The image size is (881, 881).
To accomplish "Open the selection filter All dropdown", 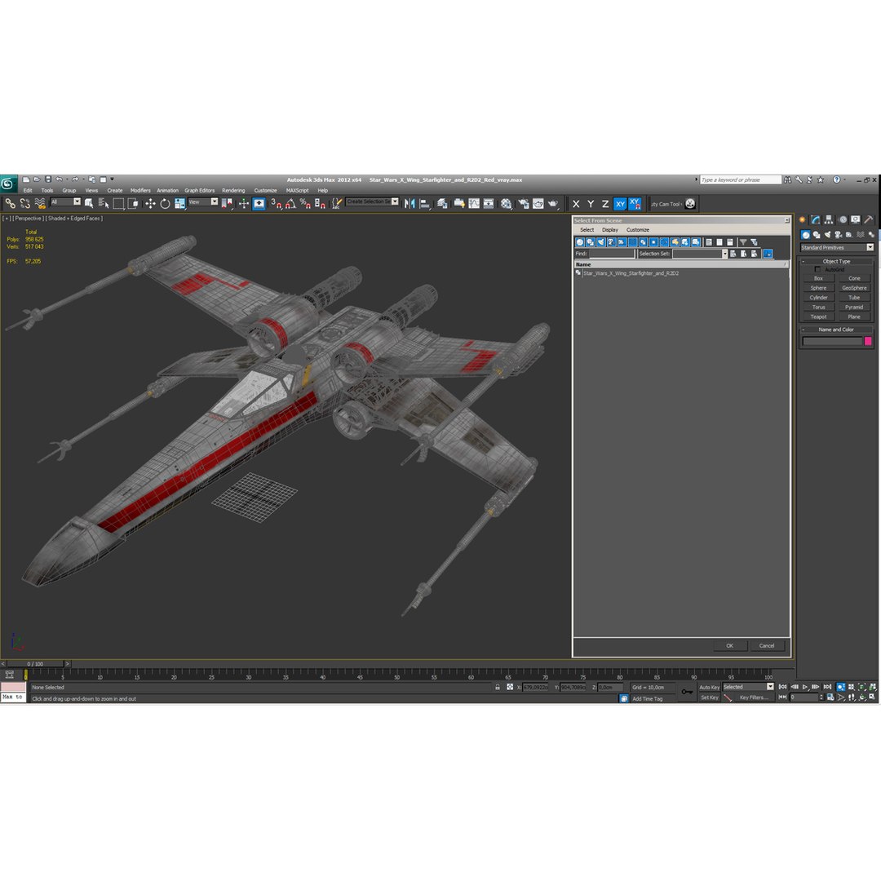I will (66, 201).
